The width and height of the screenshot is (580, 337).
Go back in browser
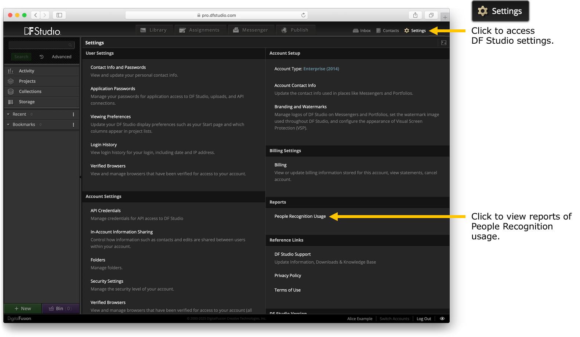point(36,15)
